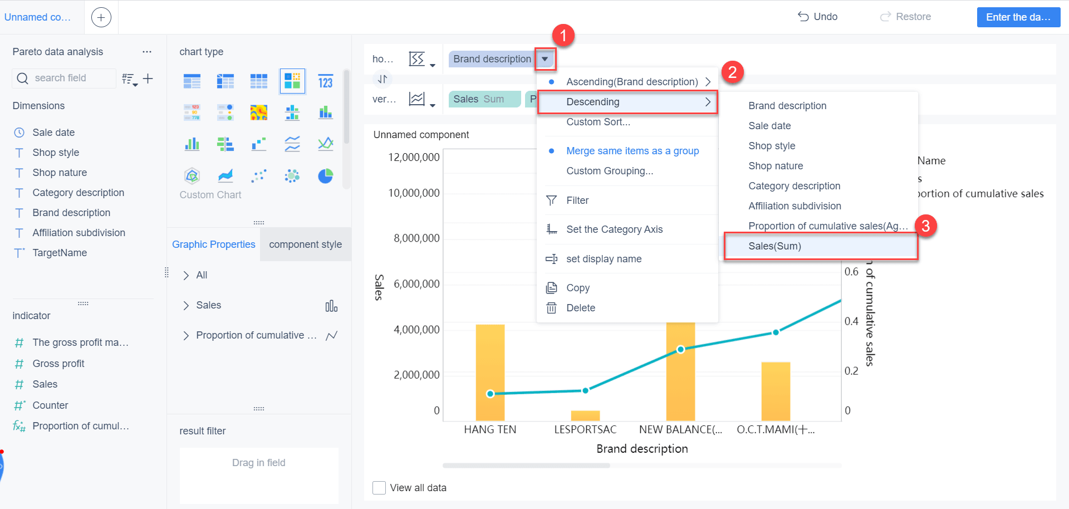Viewport: 1069px width, 509px height.
Task: Expand the Descending submenu
Action: coord(627,102)
